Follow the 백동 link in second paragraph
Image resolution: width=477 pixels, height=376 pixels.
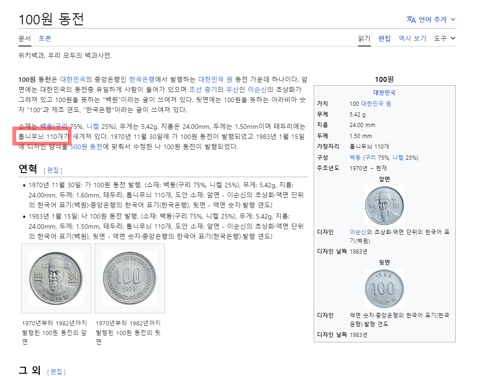point(46,127)
